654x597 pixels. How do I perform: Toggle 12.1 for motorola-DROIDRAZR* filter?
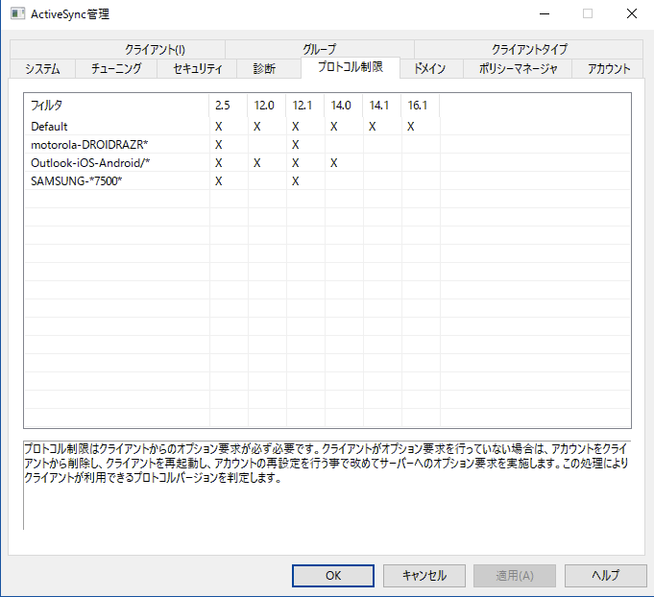(x=296, y=145)
